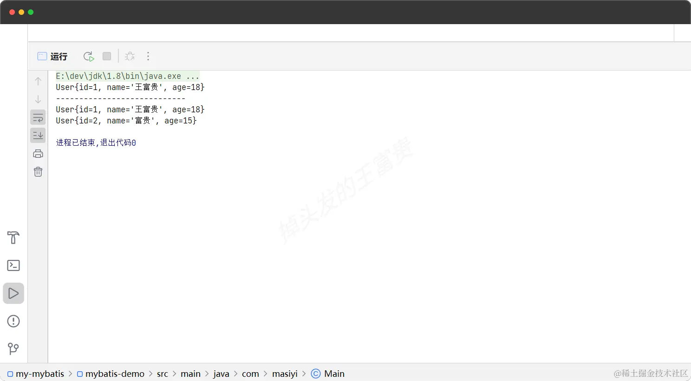This screenshot has width=691, height=381.
Task: Click Main class breadcrumb item
Action: 328,374
